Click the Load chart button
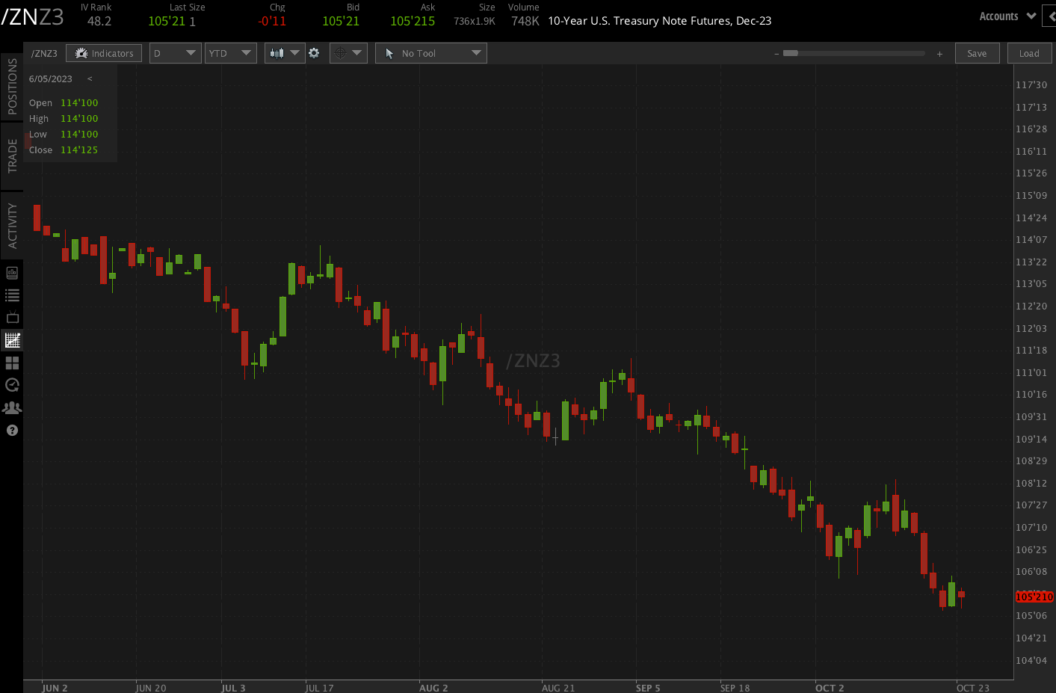This screenshot has height=693, width=1056. (x=1029, y=53)
